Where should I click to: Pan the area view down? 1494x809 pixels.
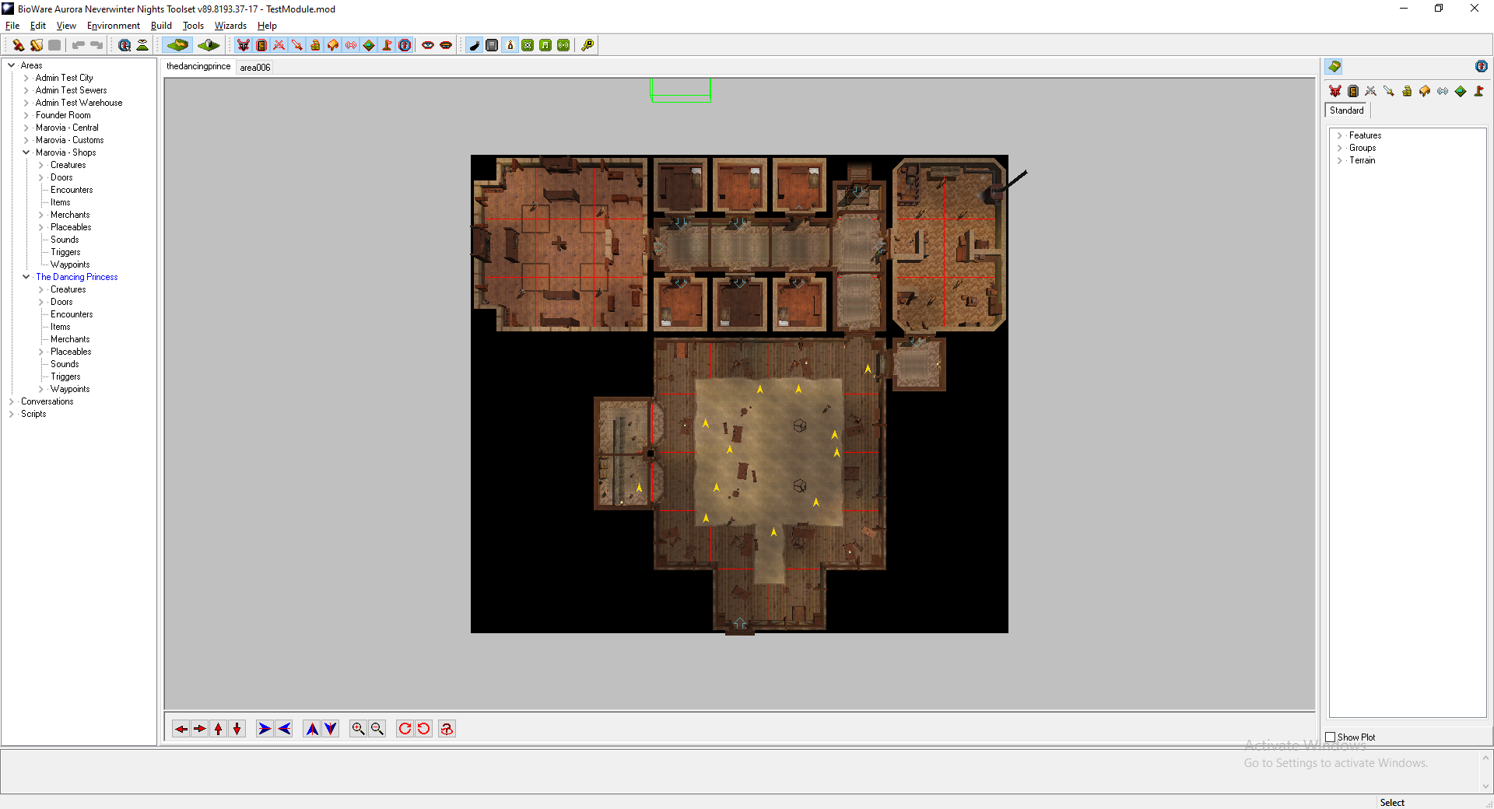click(x=237, y=729)
